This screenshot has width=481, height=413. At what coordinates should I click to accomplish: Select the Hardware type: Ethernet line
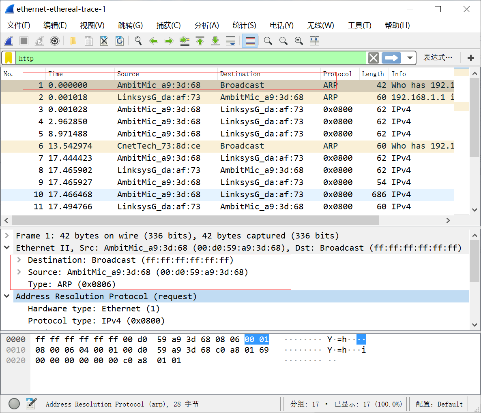tap(94, 309)
